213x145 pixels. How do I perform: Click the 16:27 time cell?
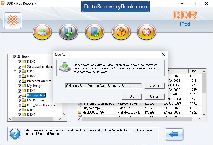tap(194, 113)
